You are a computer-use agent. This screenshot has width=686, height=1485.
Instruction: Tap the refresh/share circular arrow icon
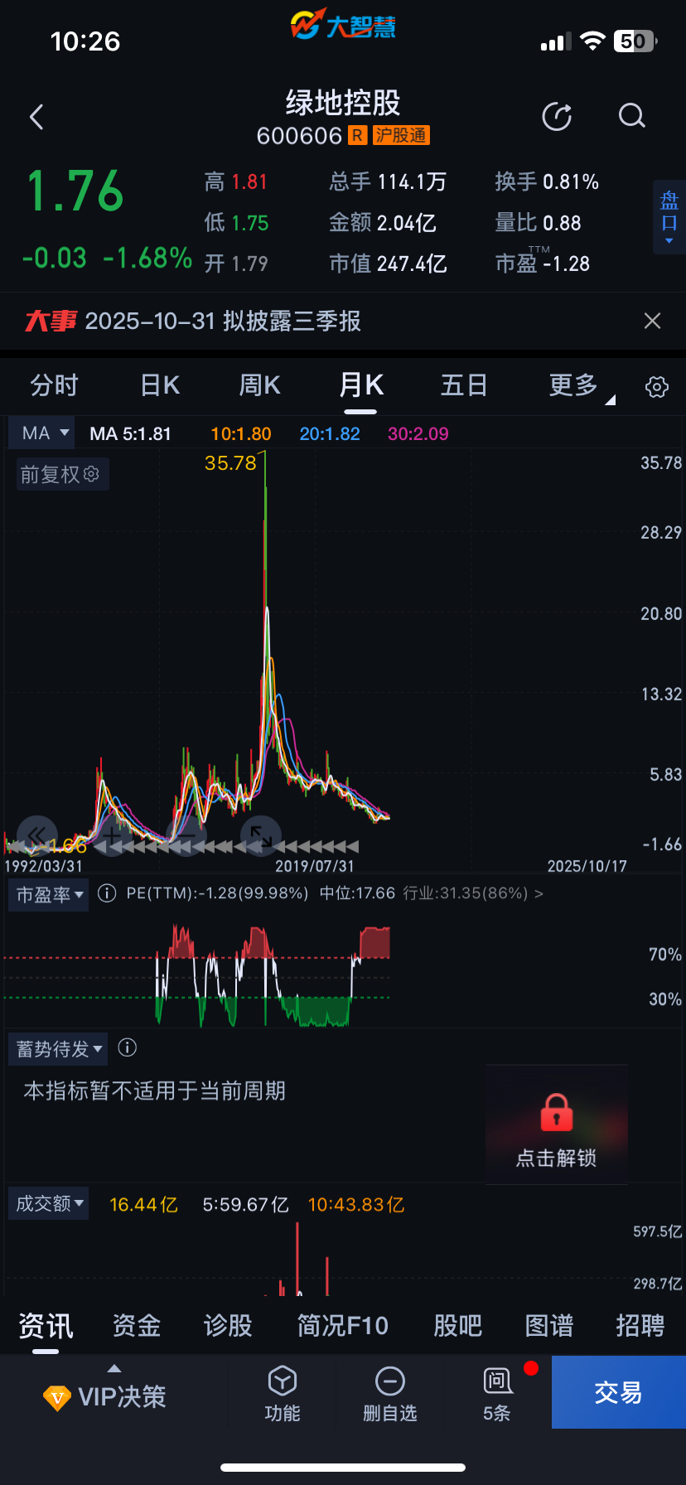pos(557,117)
